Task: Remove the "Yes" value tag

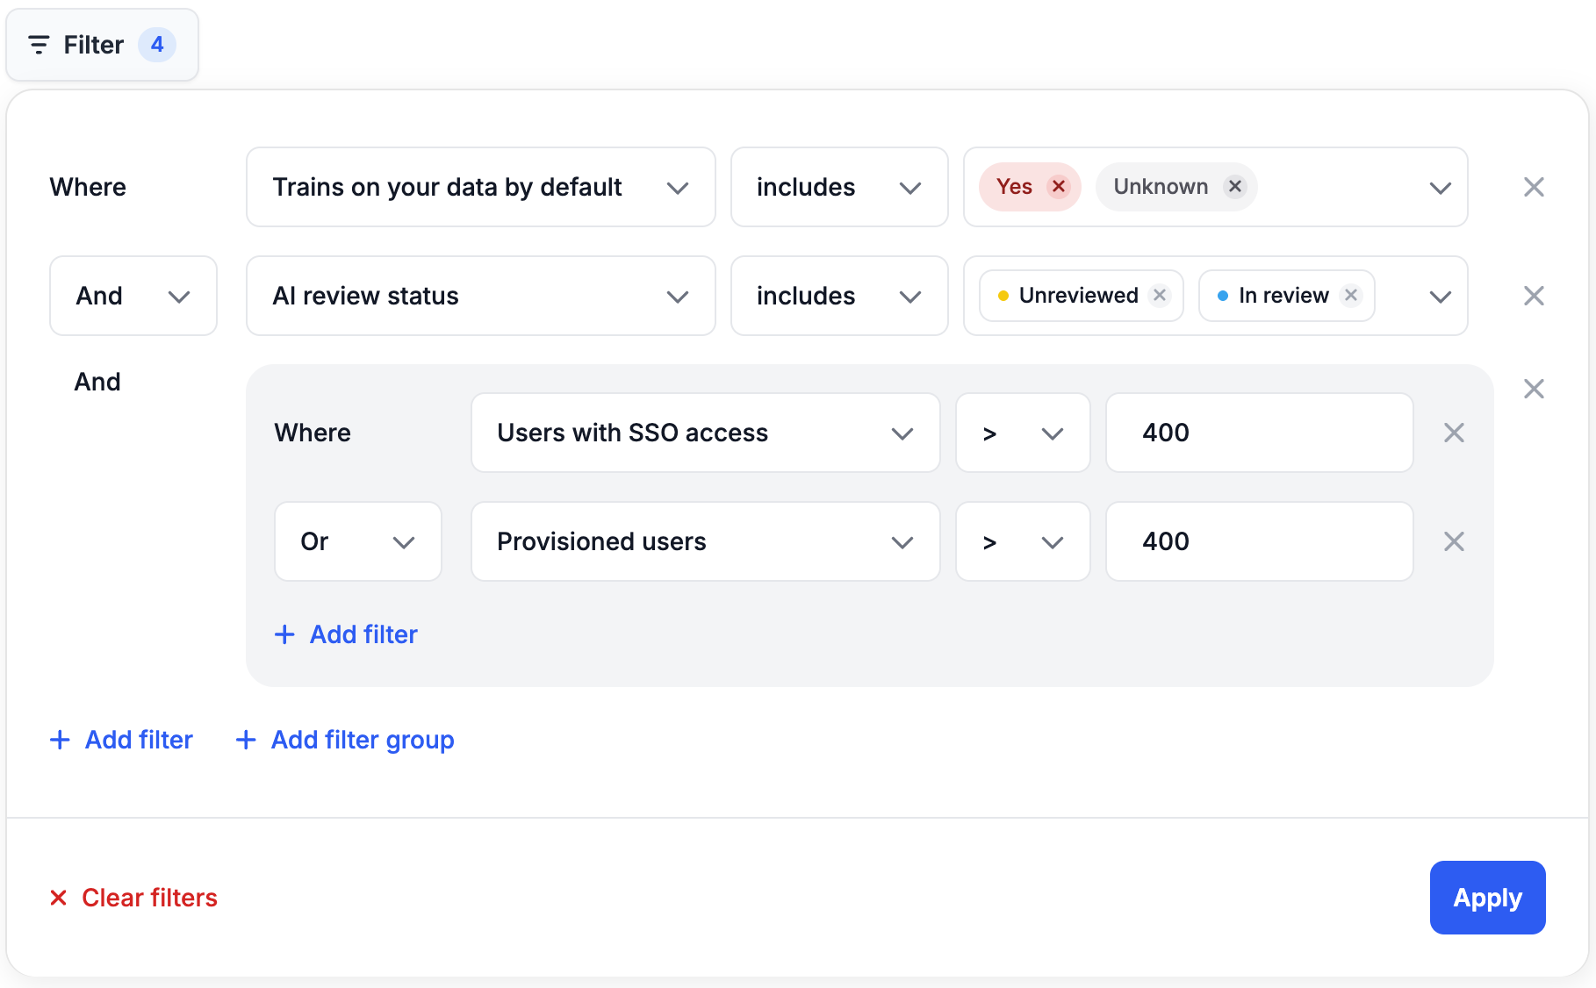Action: 1059,186
